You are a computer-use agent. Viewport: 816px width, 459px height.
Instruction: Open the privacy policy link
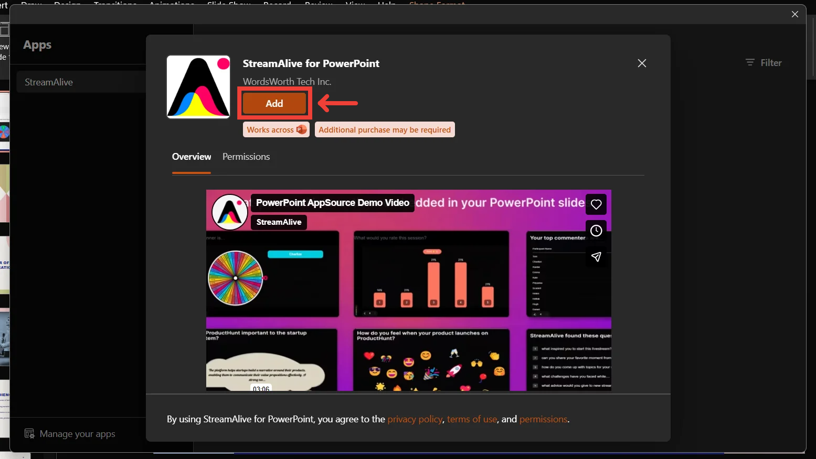[x=415, y=419]
